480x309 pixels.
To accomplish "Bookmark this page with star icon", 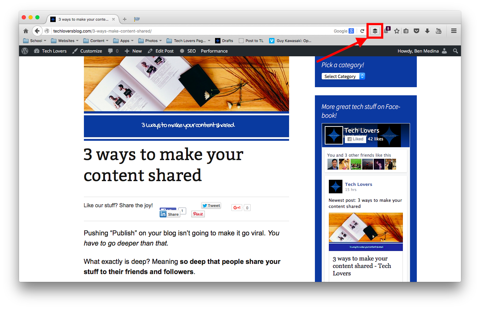I will [396, 31].
